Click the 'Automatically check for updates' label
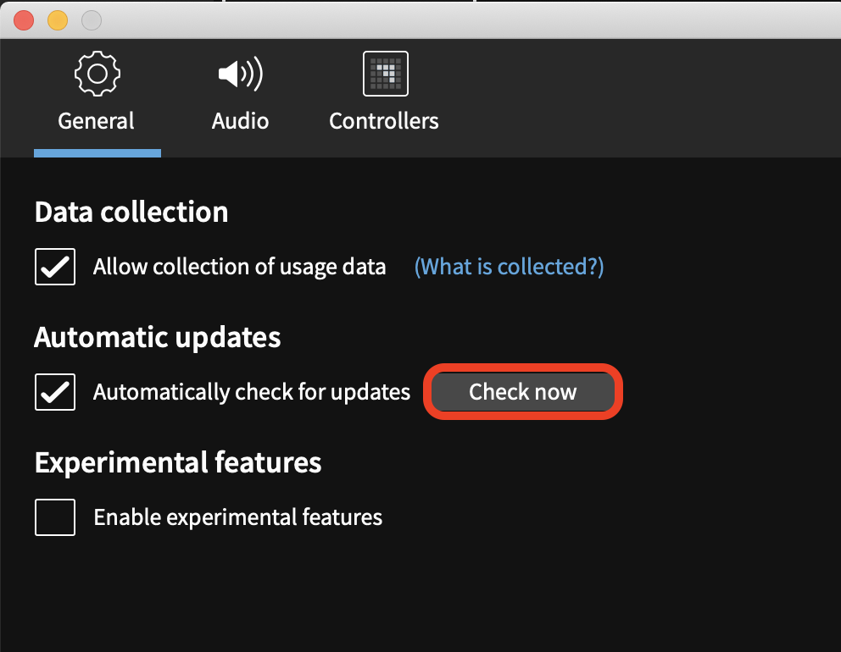The image size is (841, 652). coord(252,392)
